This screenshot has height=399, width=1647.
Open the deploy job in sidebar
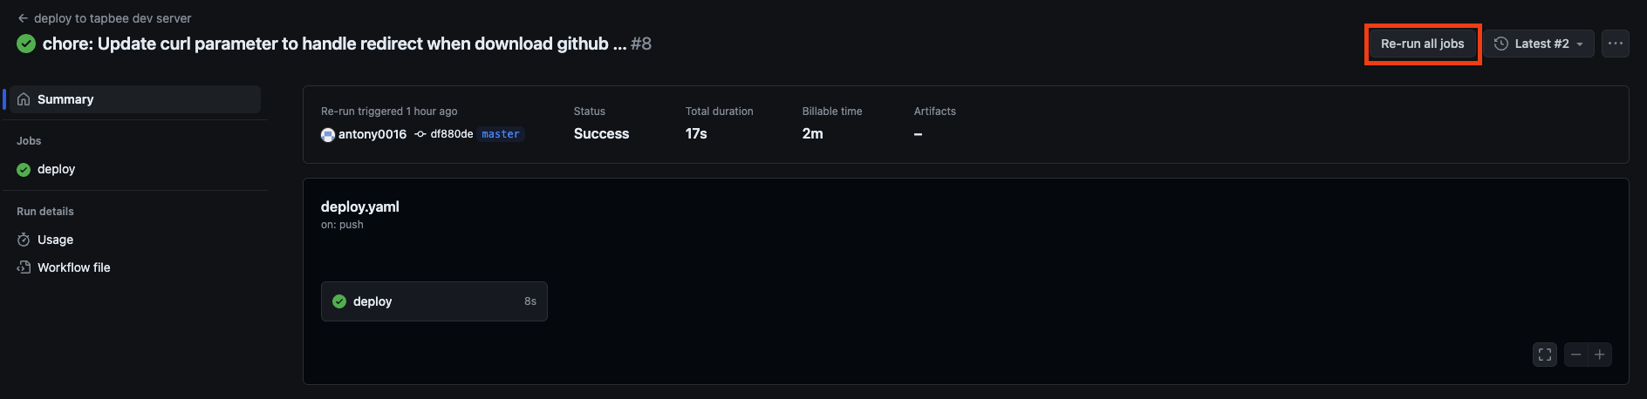133,169
